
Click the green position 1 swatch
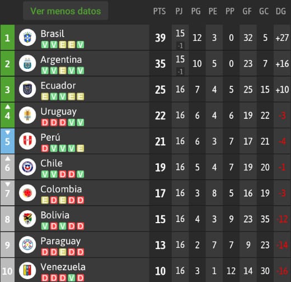click(7, 38)
